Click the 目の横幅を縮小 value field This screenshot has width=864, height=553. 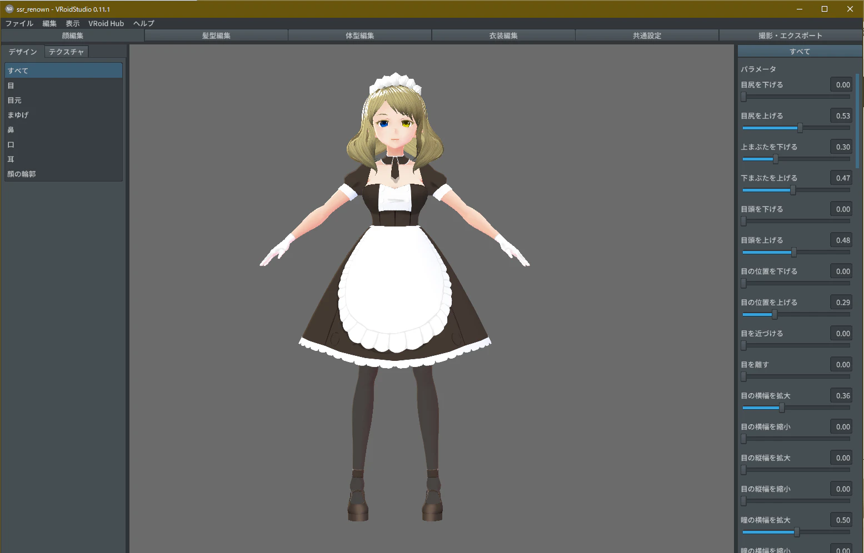click(x=841, y=426)
